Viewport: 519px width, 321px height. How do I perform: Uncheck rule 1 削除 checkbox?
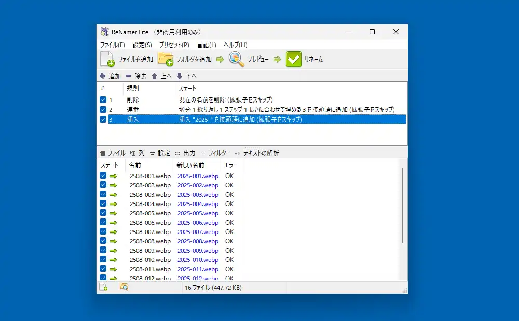coord(103,100)
